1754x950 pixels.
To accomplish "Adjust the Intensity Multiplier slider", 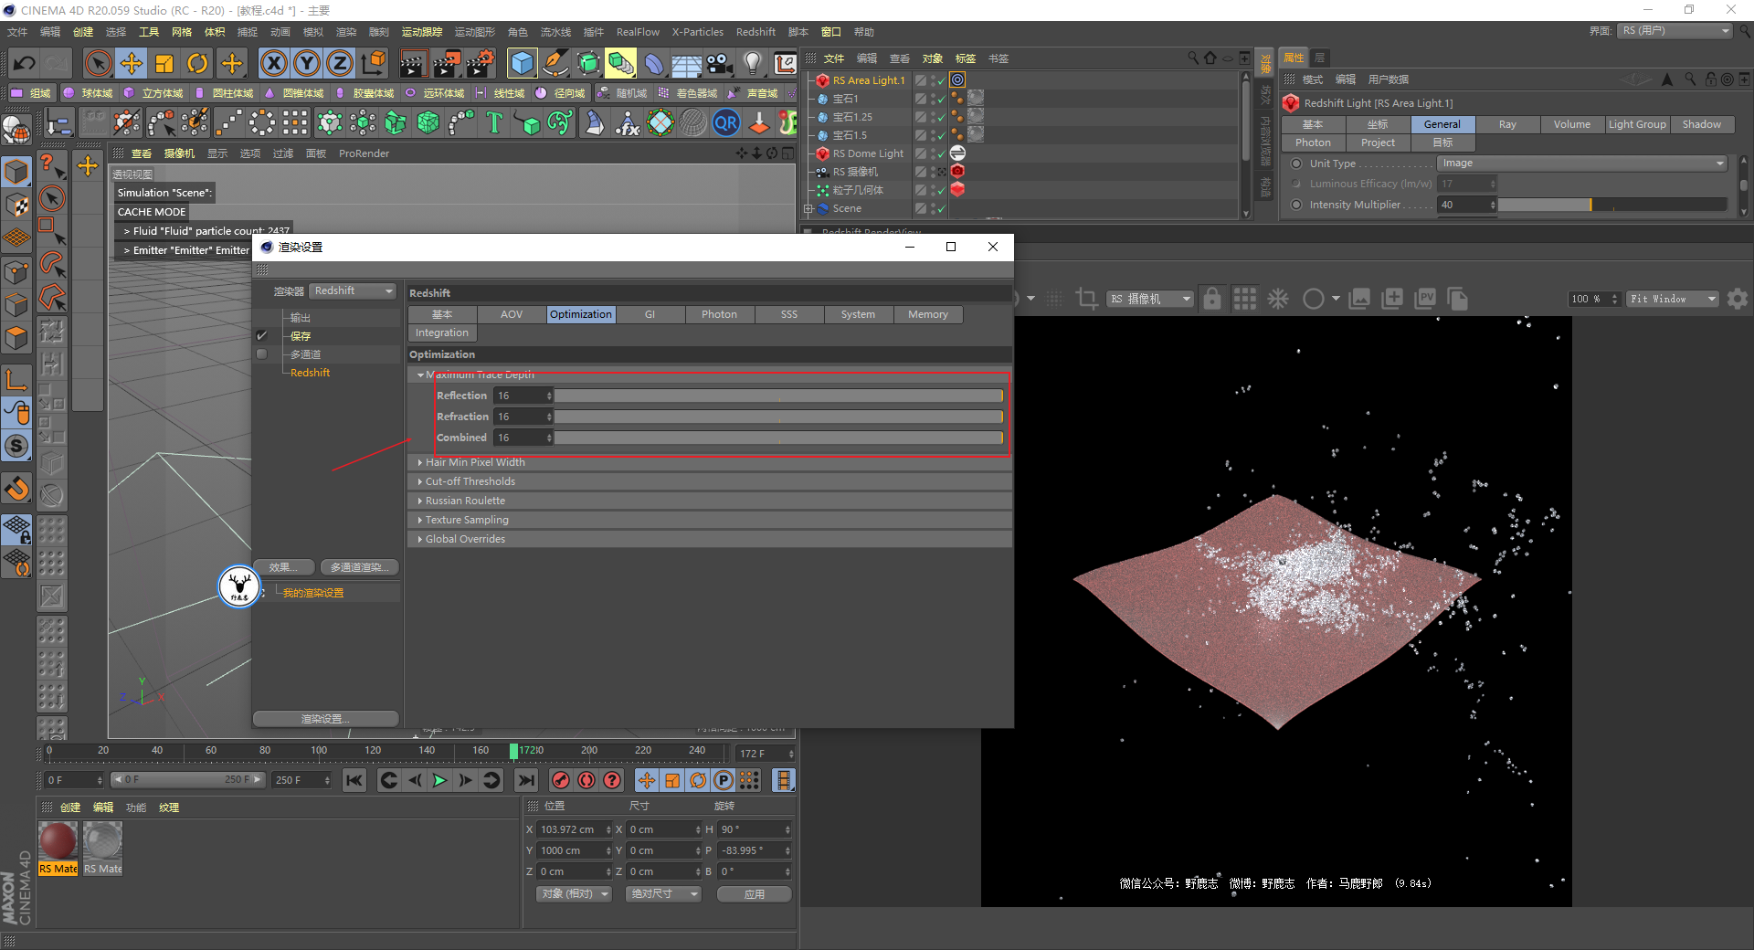I will coord(1612,205).
